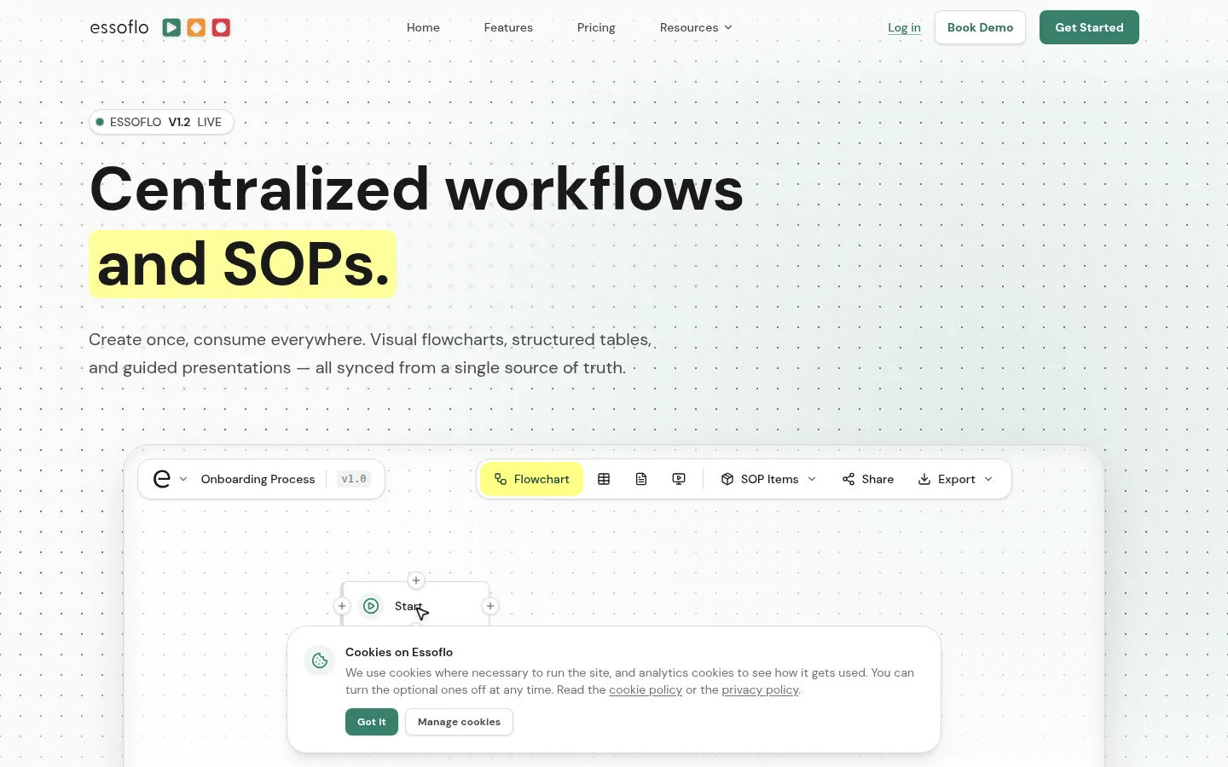Open the cookie policy link

coord(646,689)
